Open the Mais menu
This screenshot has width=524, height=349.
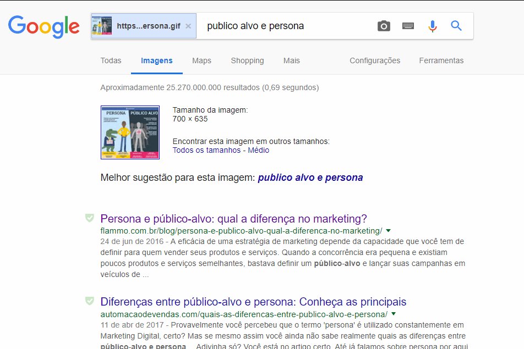[x=291, y=60]
